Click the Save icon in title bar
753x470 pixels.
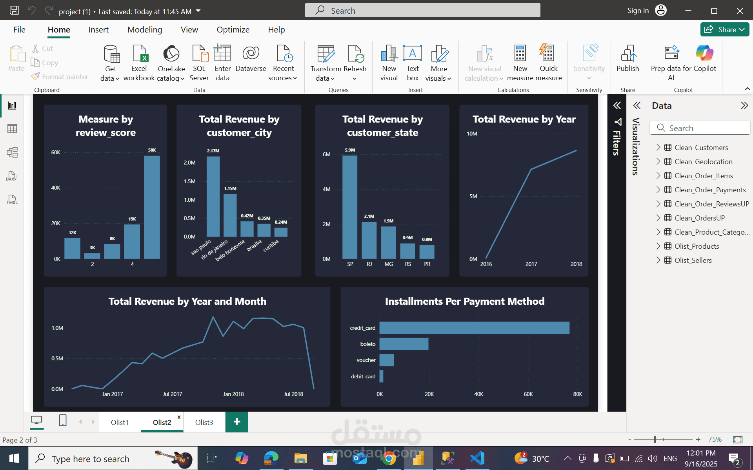(x=14, y=11)
